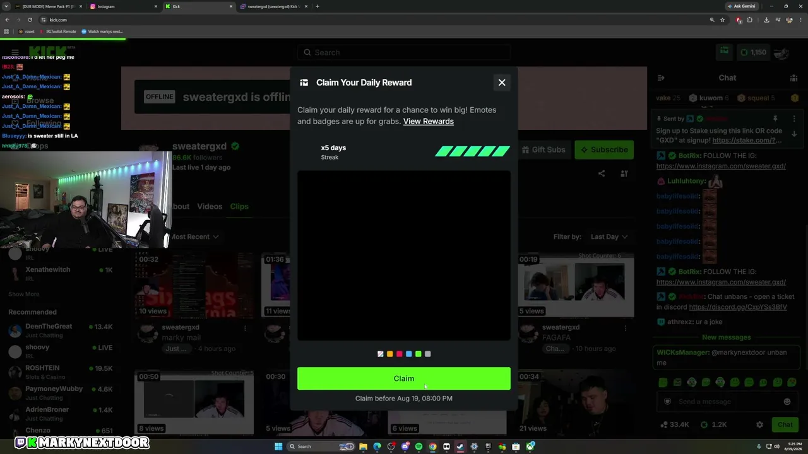This screenshot has height=454, width=808.
Task: Open the Clips tab on the channel page
Action: tap(239, 206)
